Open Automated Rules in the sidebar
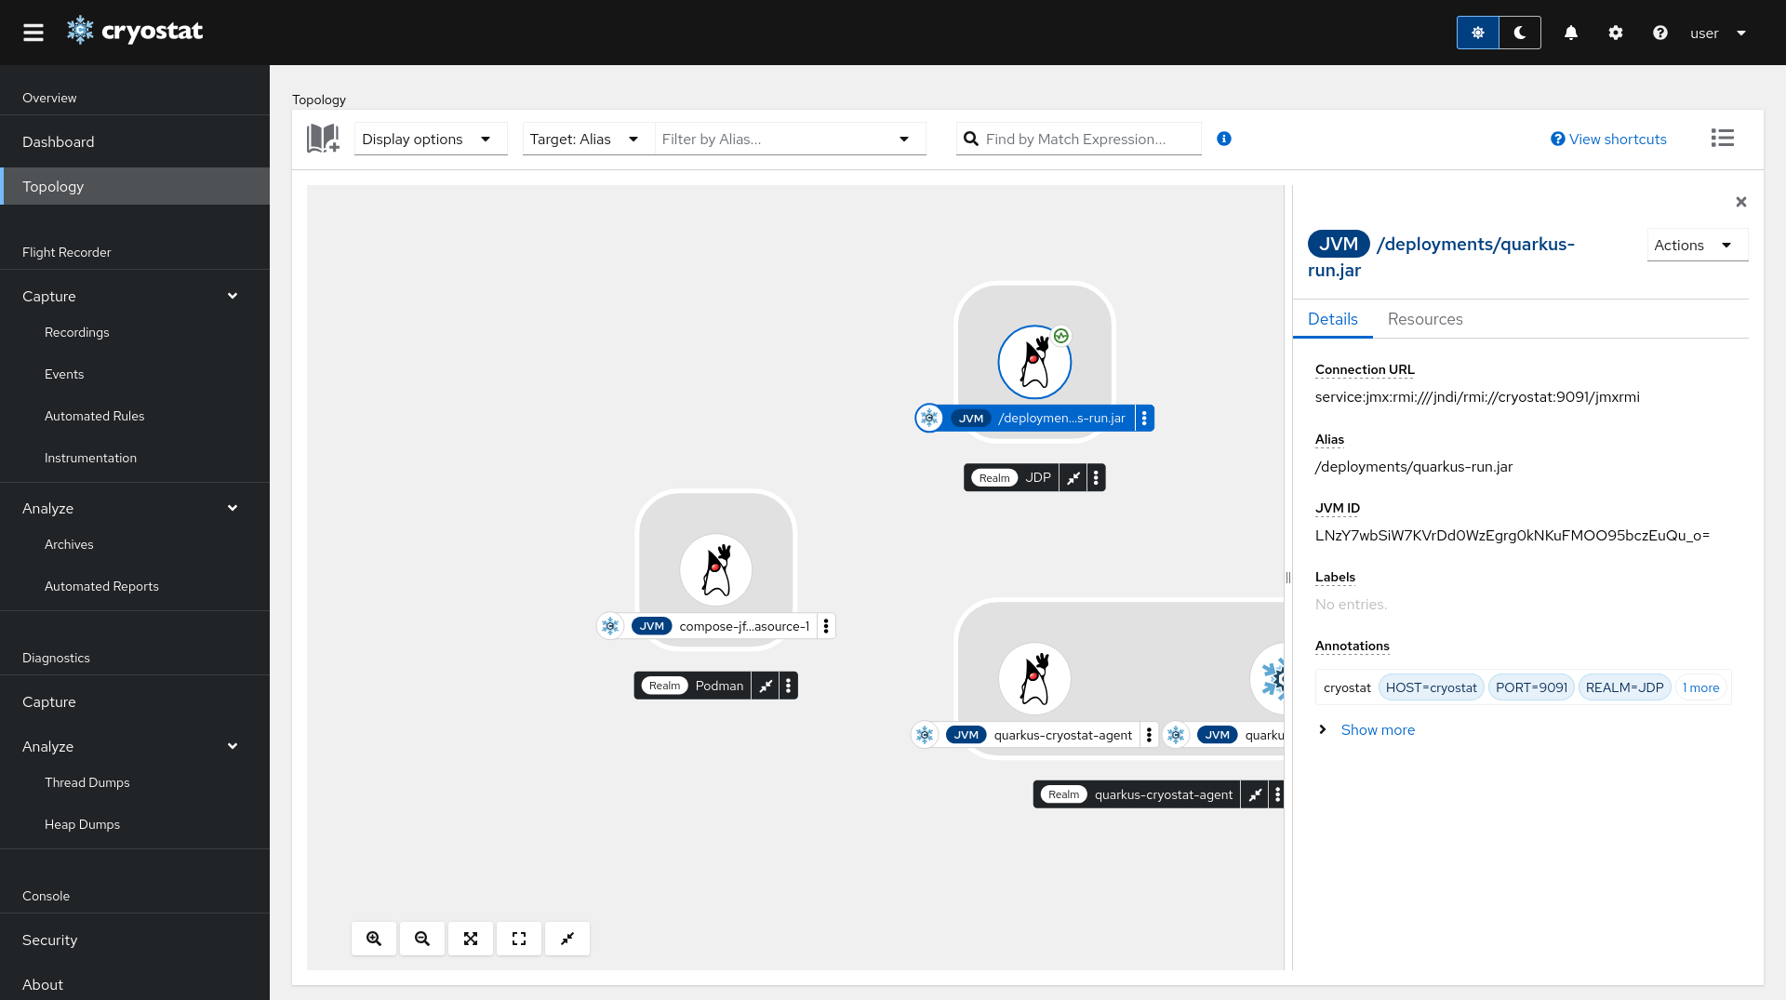1786x1000 pixels. point(95,416)
